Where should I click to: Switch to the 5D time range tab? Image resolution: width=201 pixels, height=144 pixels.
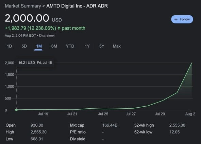(x=24, y=46)
